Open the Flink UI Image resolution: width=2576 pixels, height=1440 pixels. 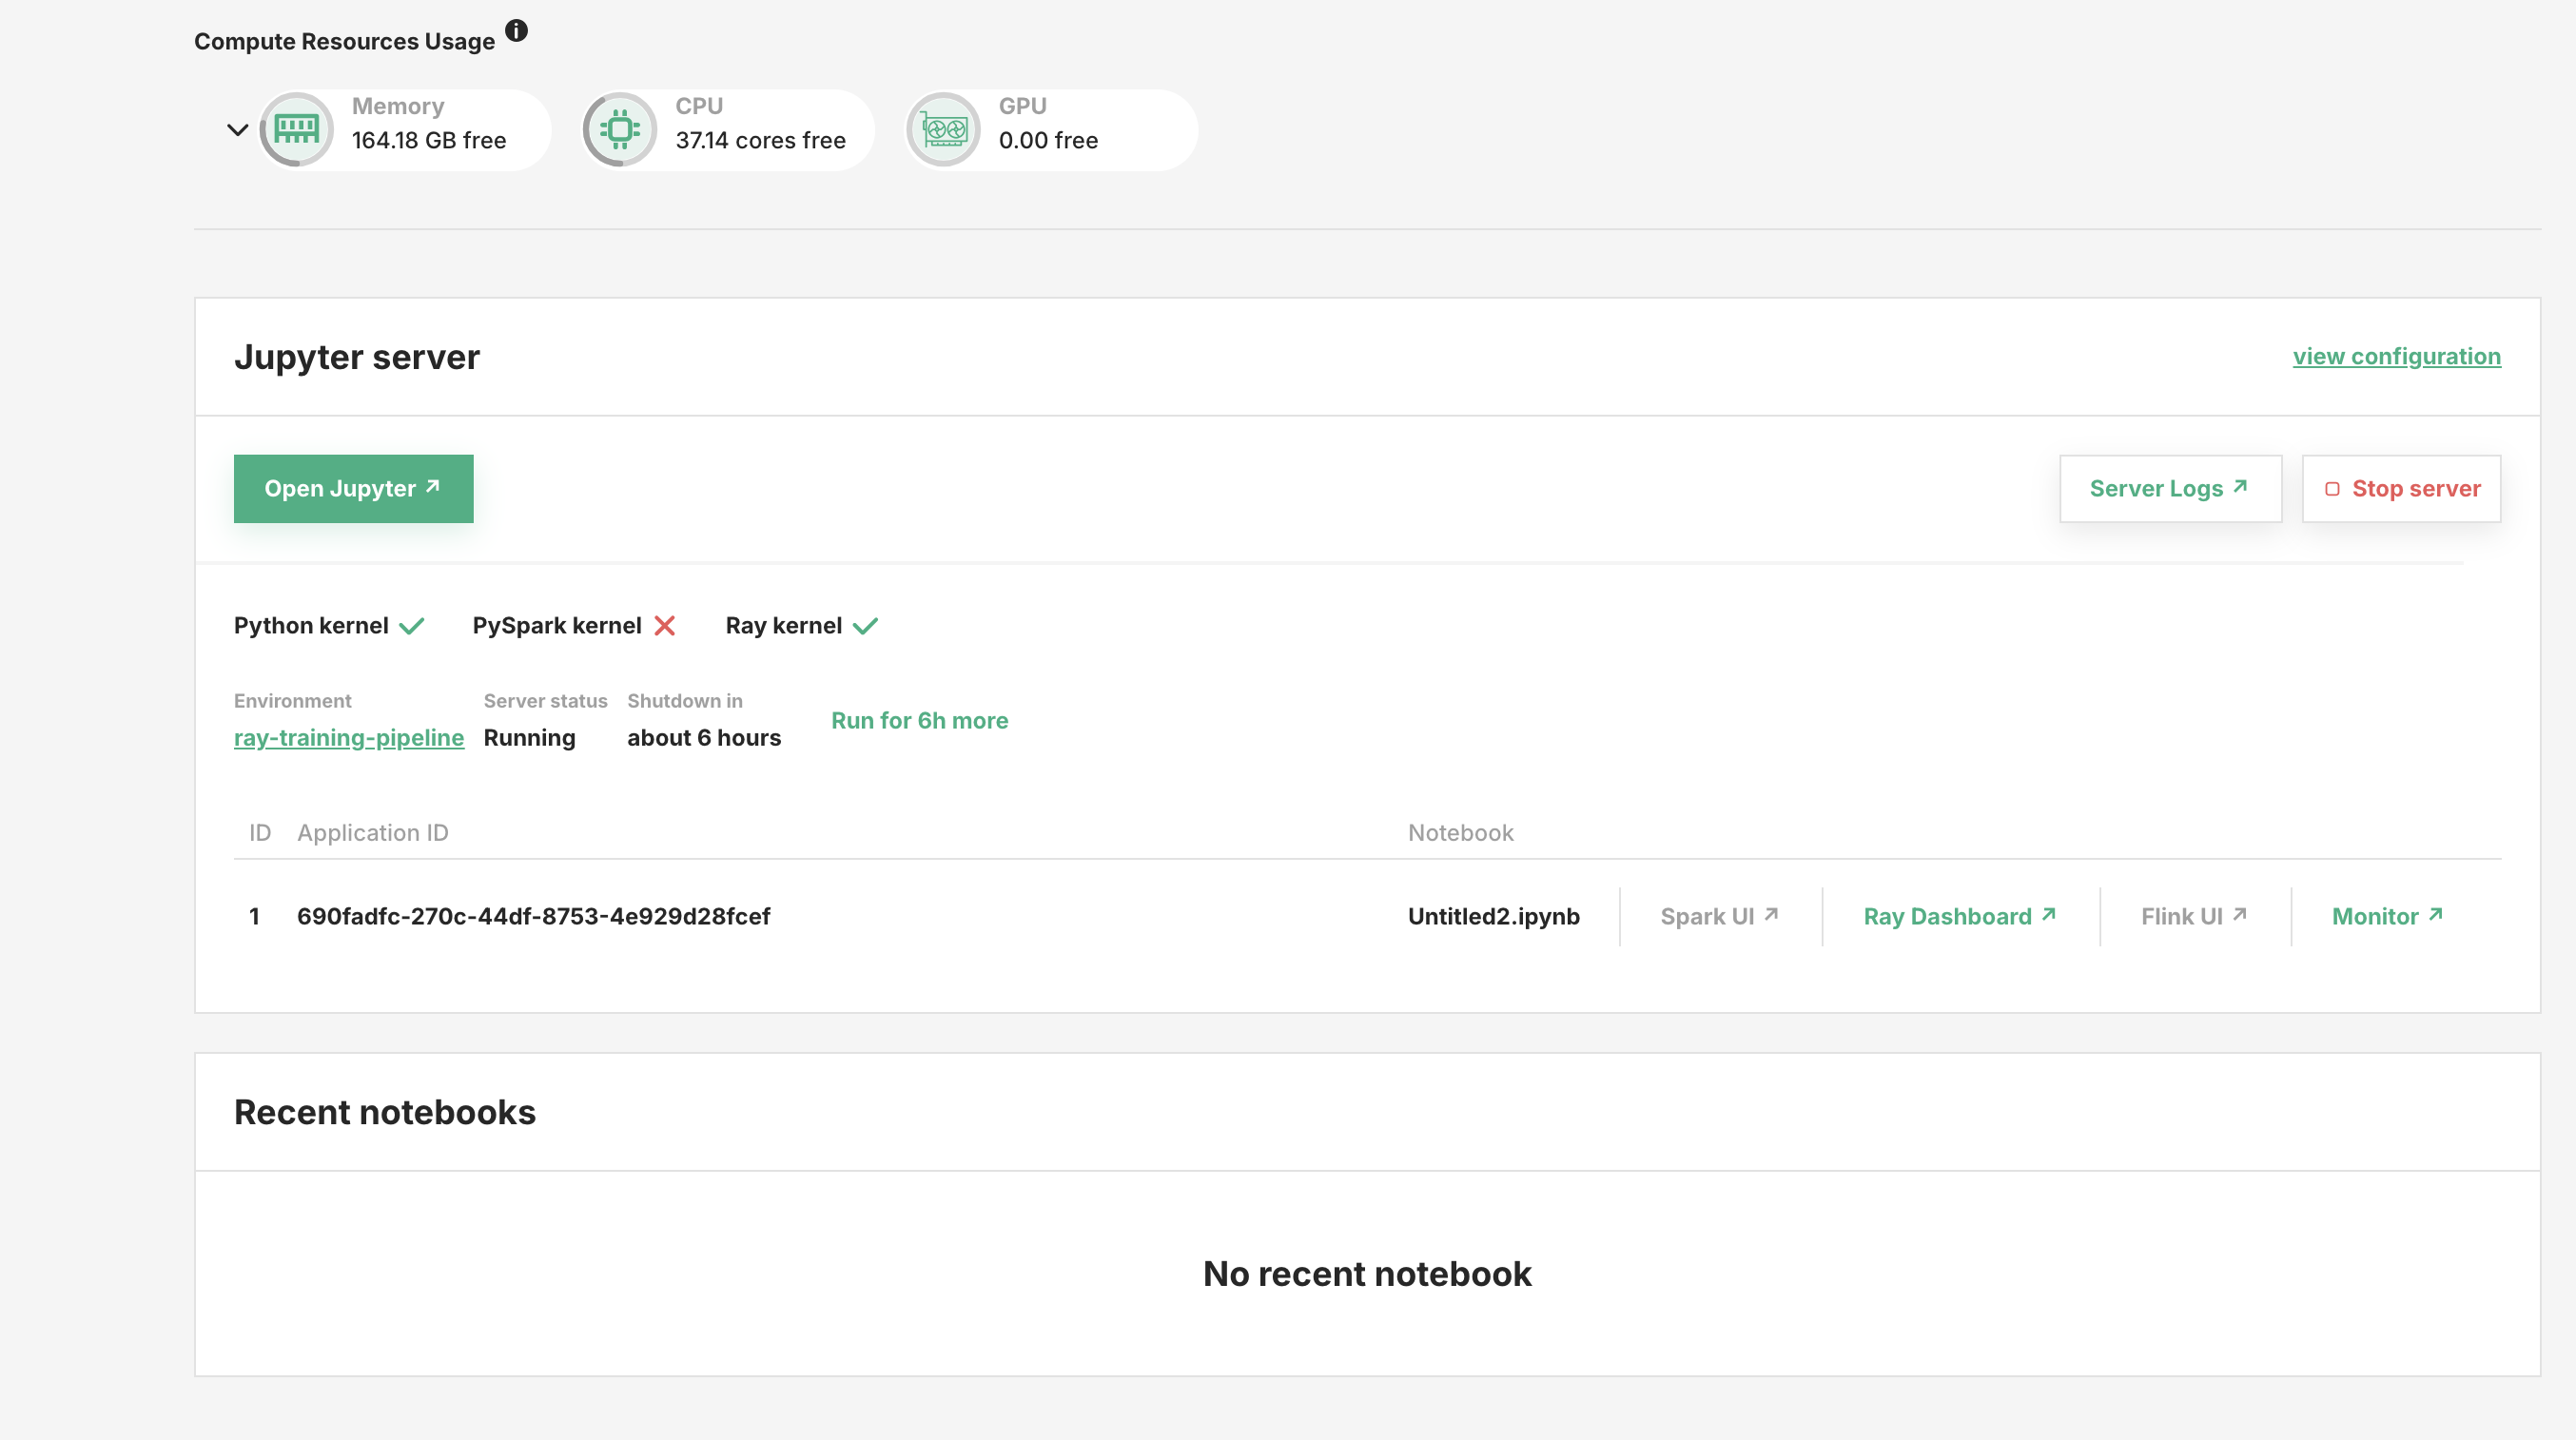2193,915
